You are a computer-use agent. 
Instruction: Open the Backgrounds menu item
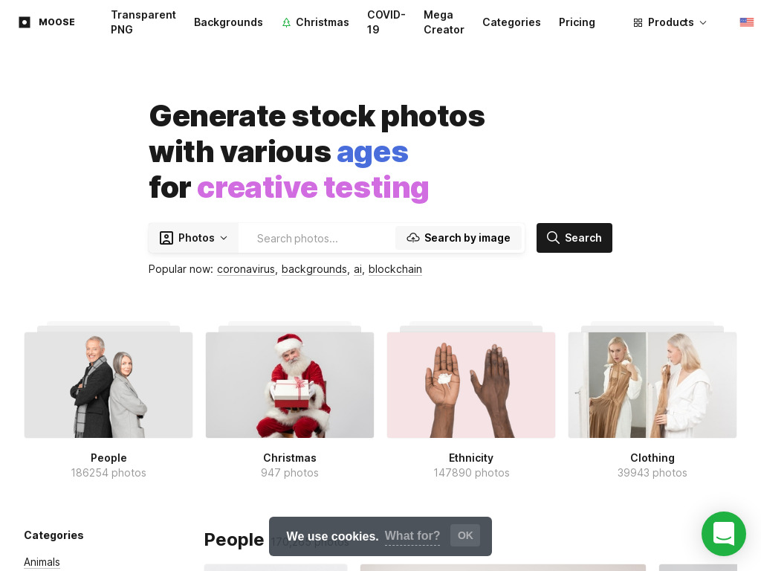pyautogui.click(x=228, y=22)
